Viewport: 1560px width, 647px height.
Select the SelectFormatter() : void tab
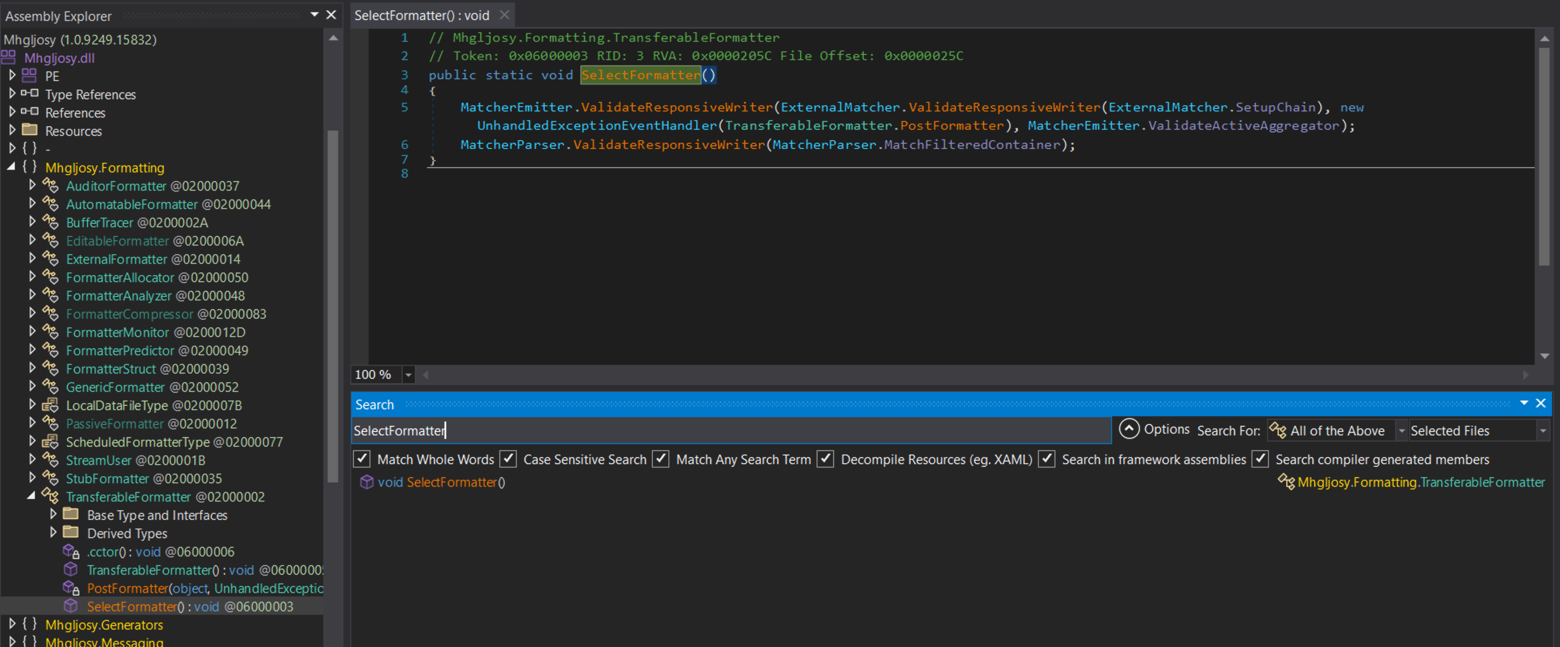click(x=421, y=15)
